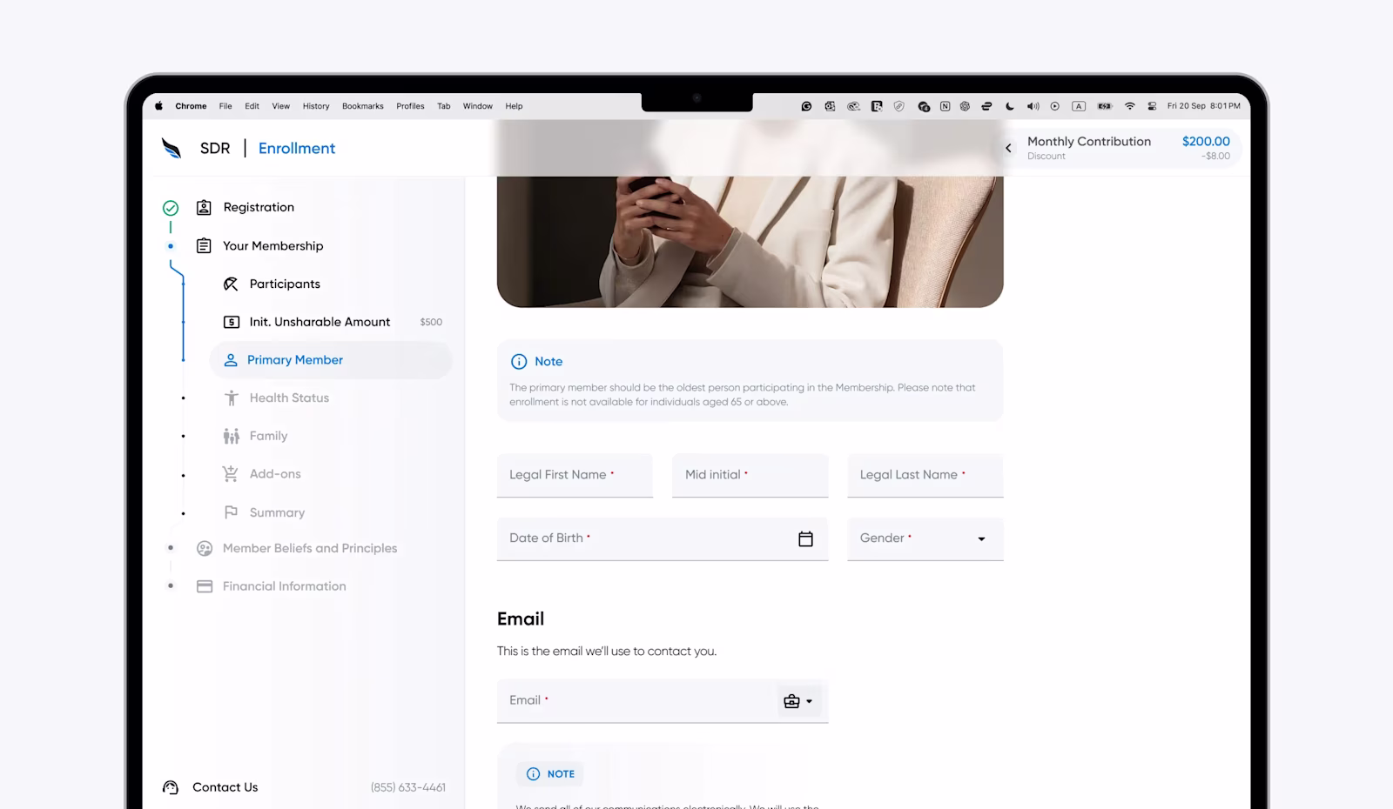Click the Contact Us link
Image resolution: width=1393 pixels, height=809 pixels.
point(225,787)
